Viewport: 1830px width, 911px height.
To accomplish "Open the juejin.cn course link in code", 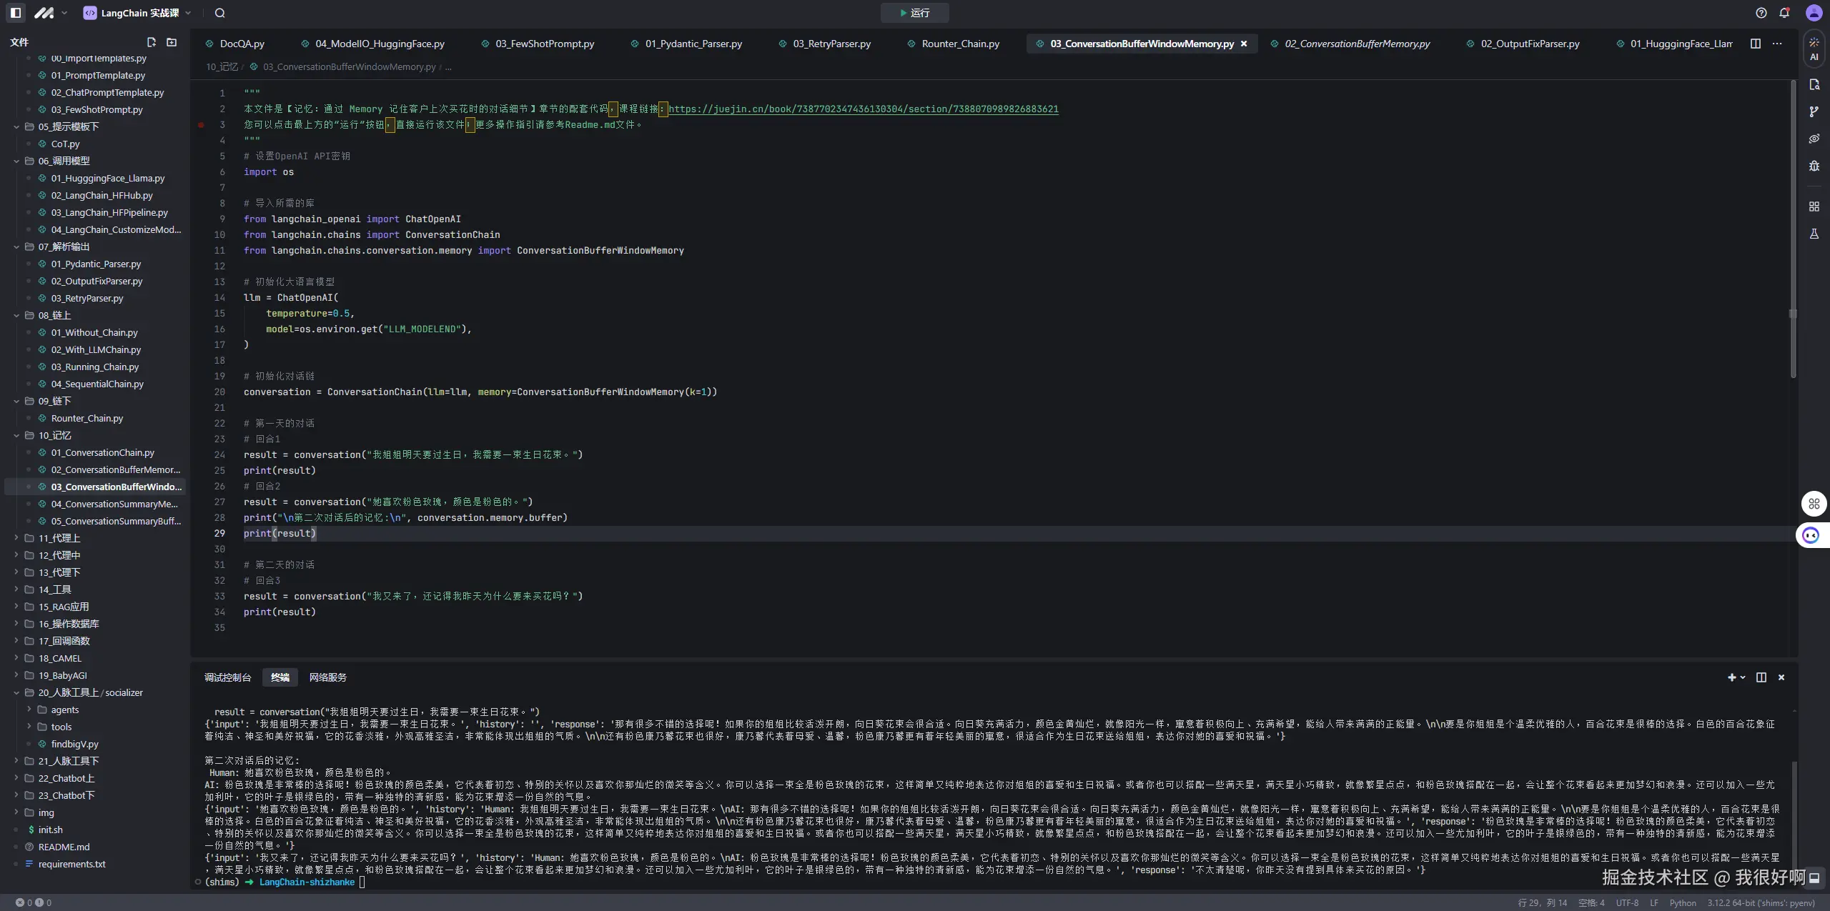I will 863,109.
